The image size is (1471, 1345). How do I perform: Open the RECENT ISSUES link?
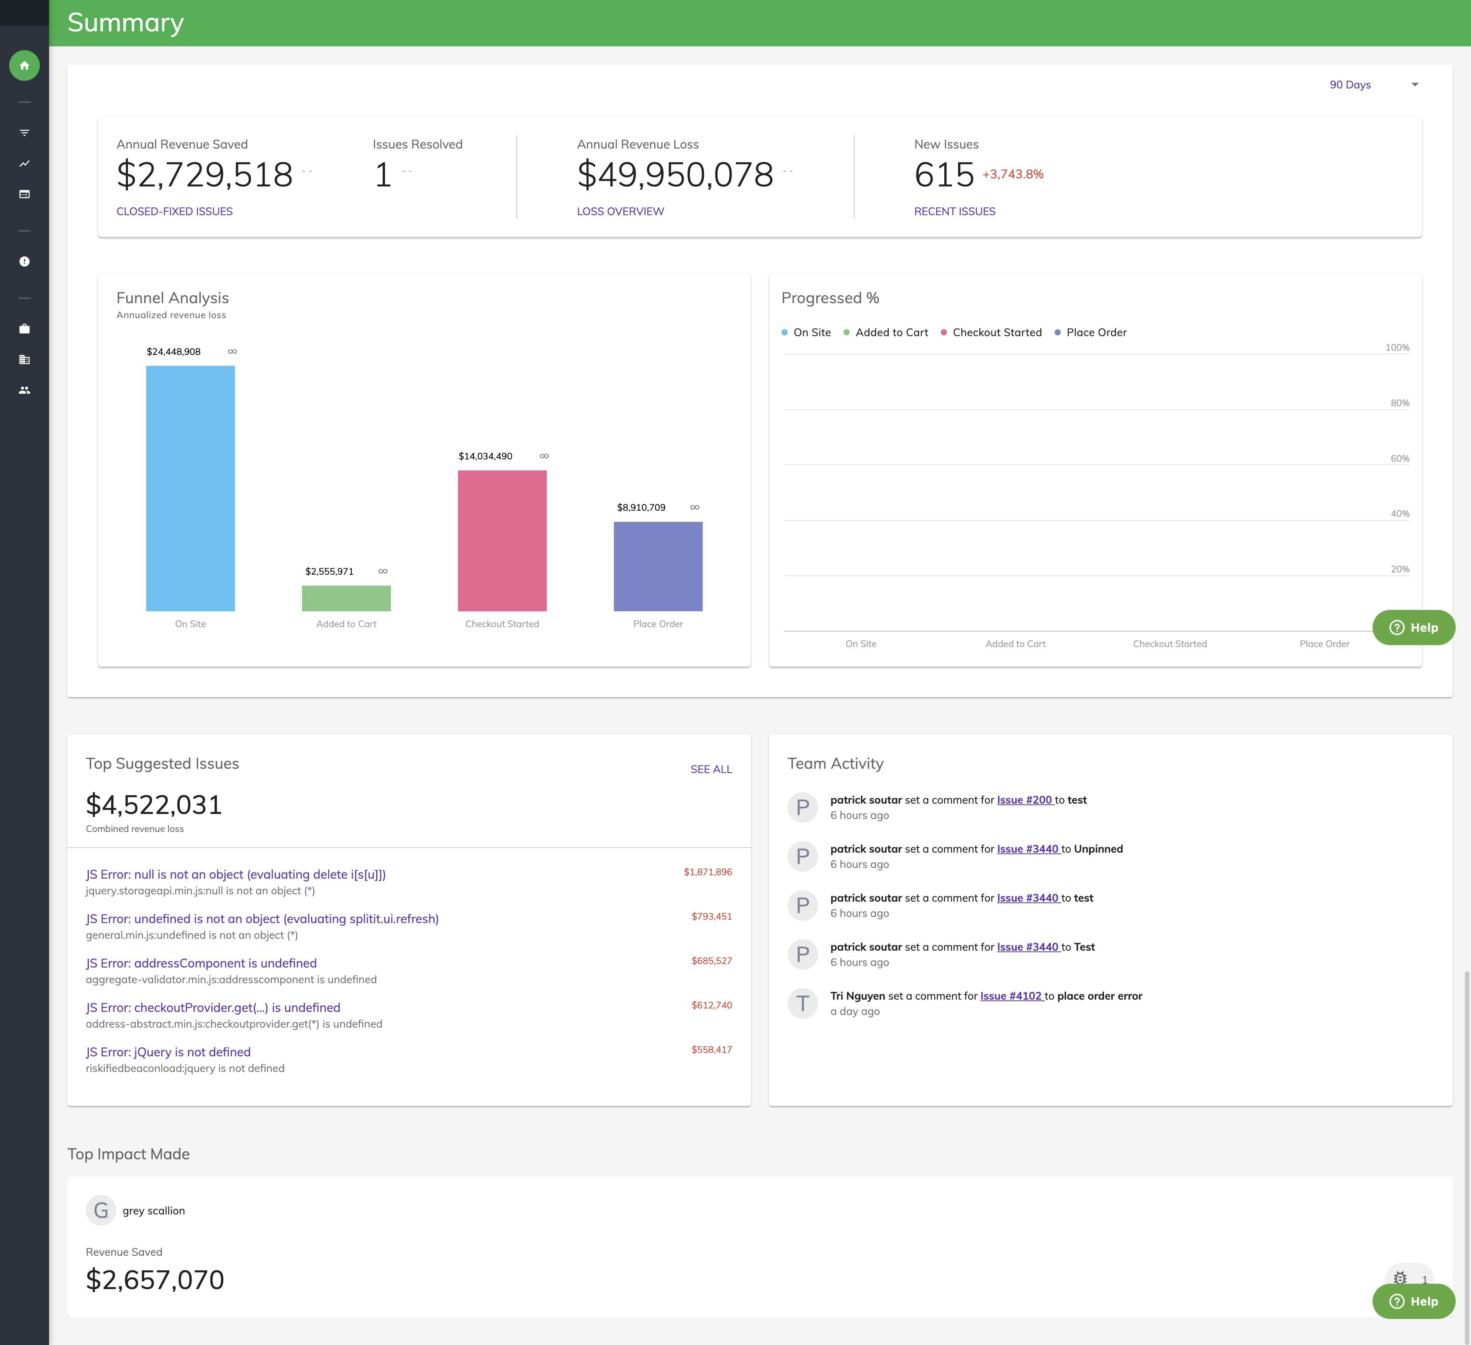(x=954, y=211)
